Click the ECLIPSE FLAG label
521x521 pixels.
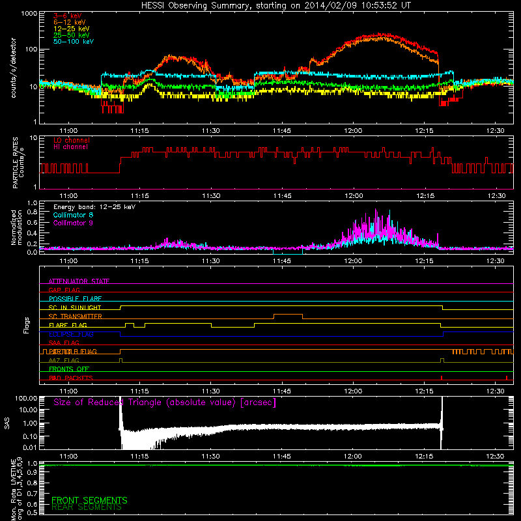(x=71, y=334)
